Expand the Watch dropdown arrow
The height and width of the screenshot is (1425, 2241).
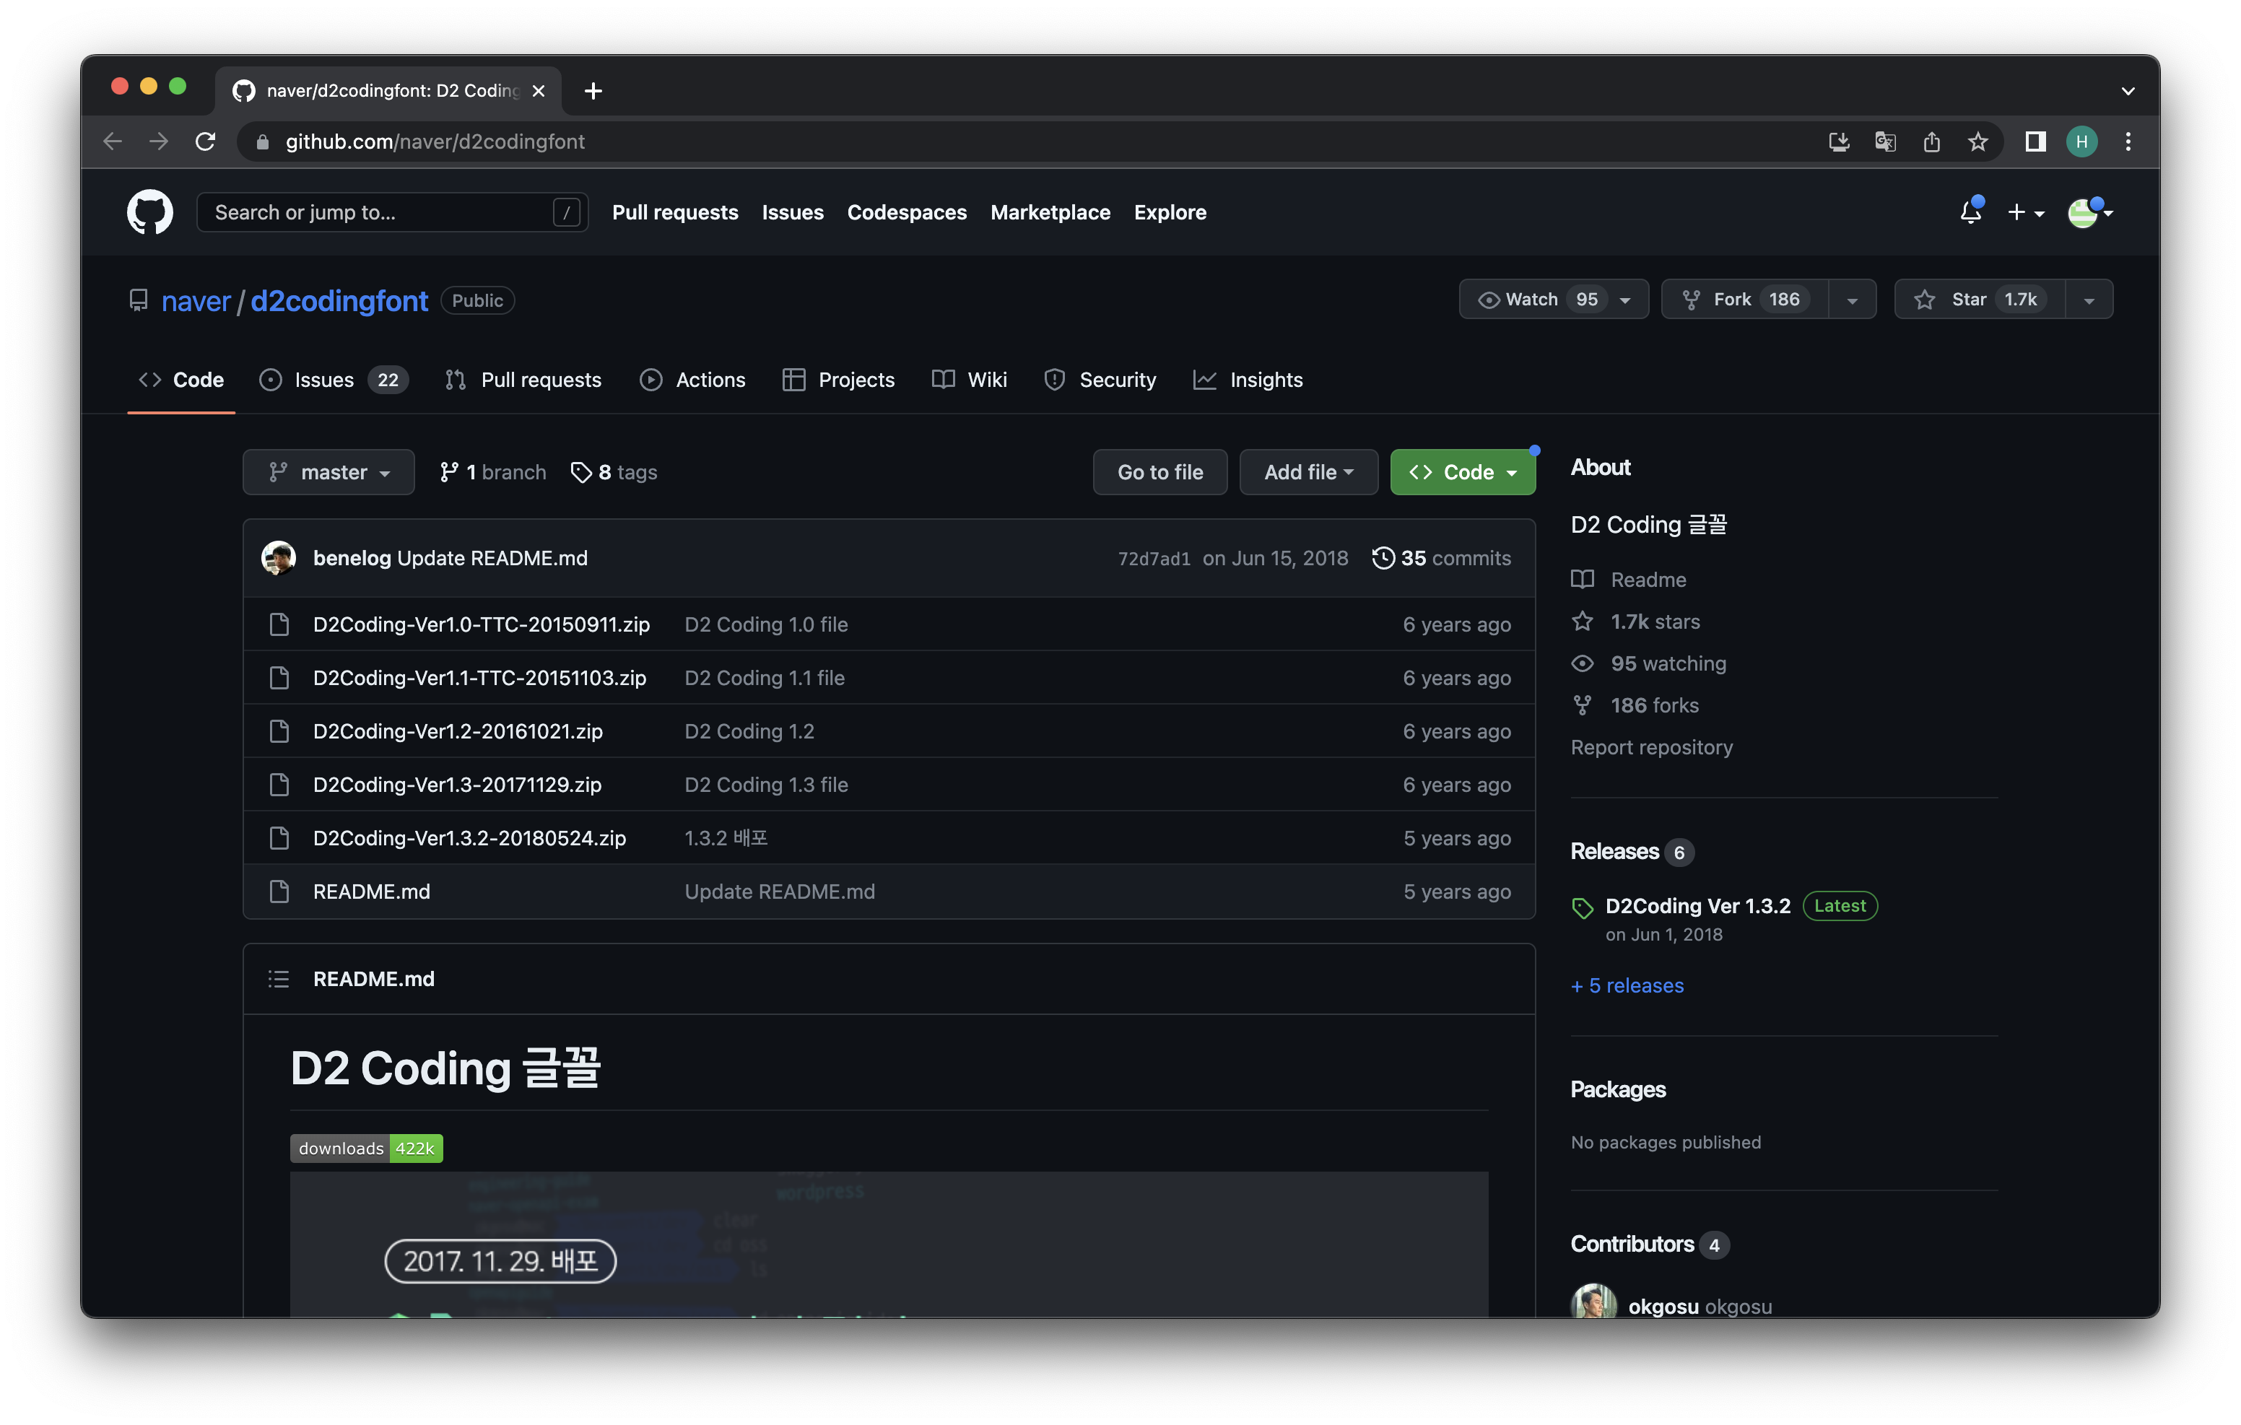1626,300
